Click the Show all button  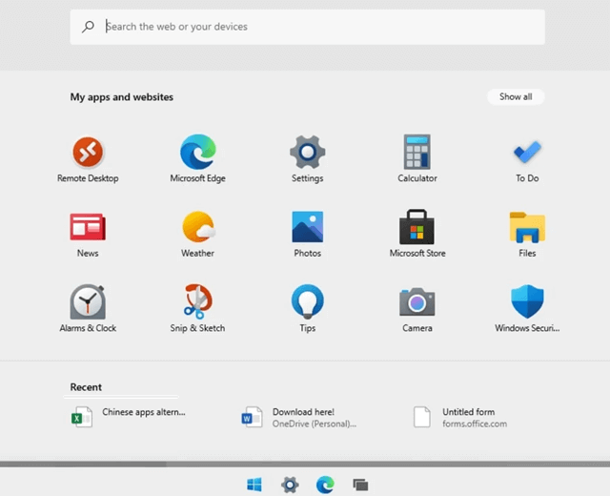(x=516, y=97)
